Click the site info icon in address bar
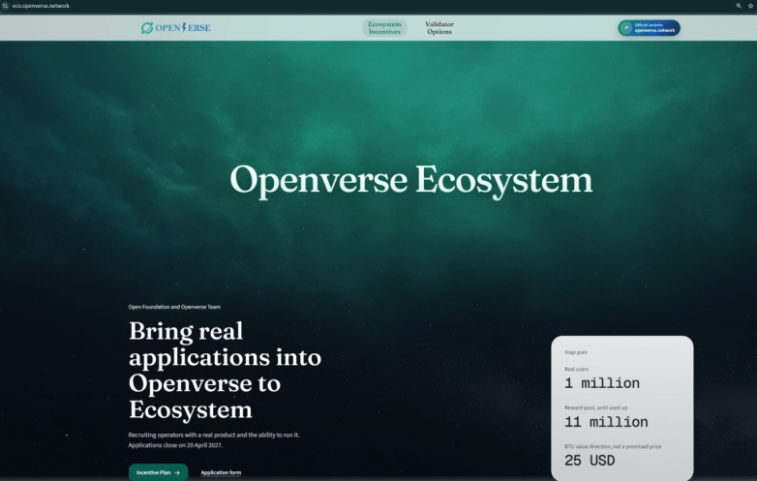The width and height of the screenshot is (757, 481). pos(5,6)
